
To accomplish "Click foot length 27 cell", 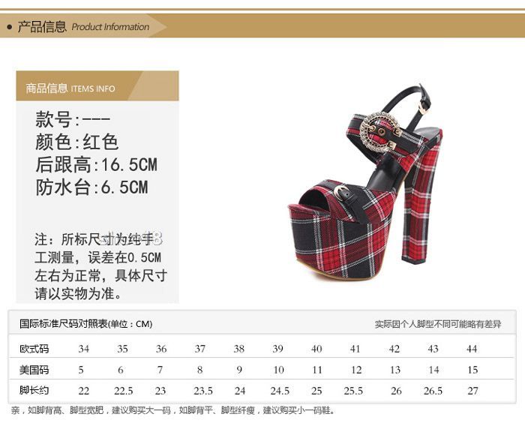I will (472, 391).
